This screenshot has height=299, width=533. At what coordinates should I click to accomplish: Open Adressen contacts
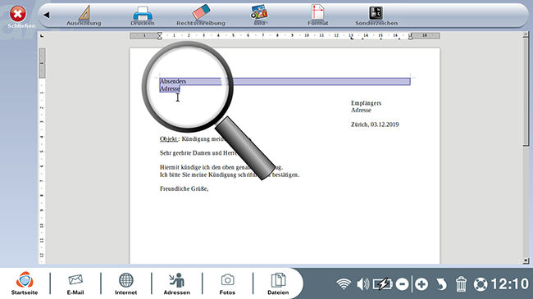pyautogui.click(x=177, y=283)
